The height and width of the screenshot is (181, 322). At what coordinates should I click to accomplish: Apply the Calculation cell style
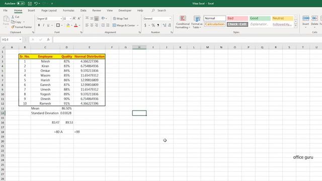(215, 24)
